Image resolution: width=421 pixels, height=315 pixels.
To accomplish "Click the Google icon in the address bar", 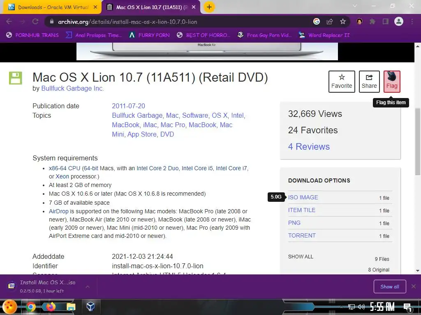I will (x=317, y=21).
